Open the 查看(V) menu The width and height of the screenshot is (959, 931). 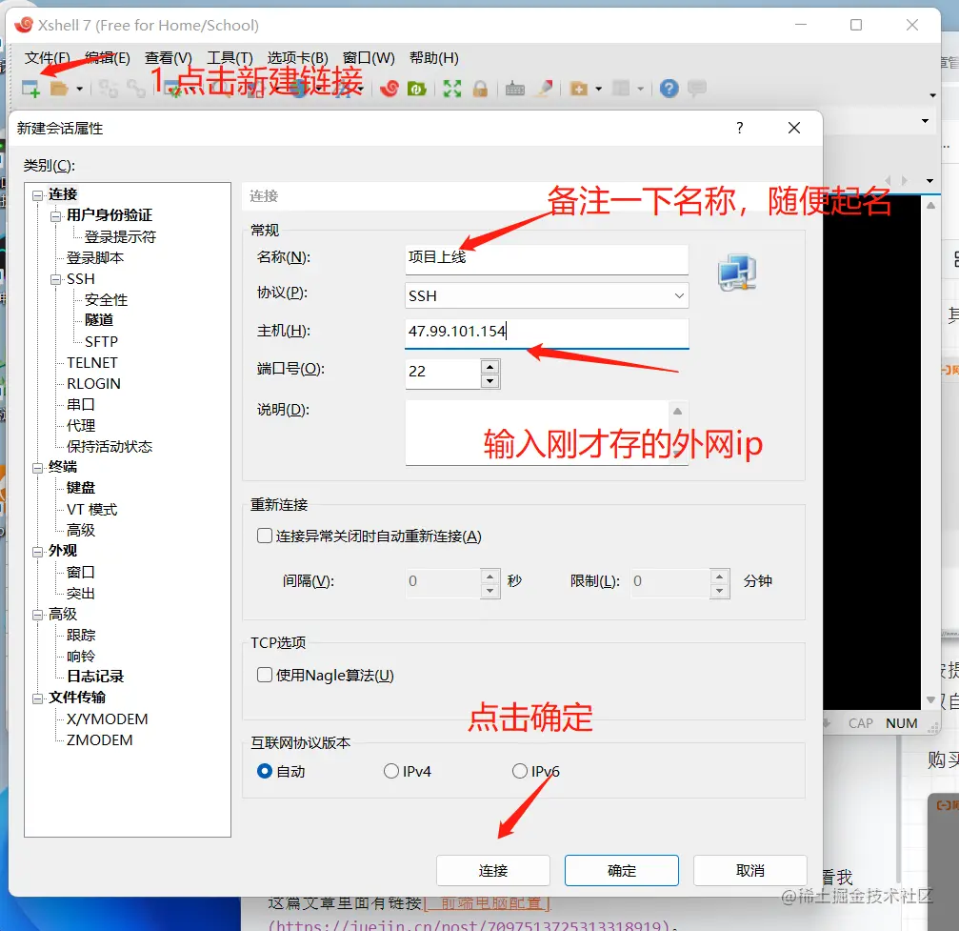pyautogui.click(x=169, y=58)
